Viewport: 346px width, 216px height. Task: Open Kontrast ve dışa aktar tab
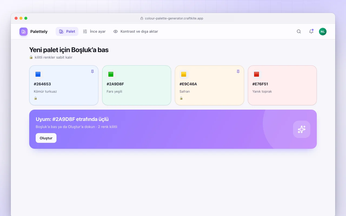pyautogui.click(x=136, y=31)
